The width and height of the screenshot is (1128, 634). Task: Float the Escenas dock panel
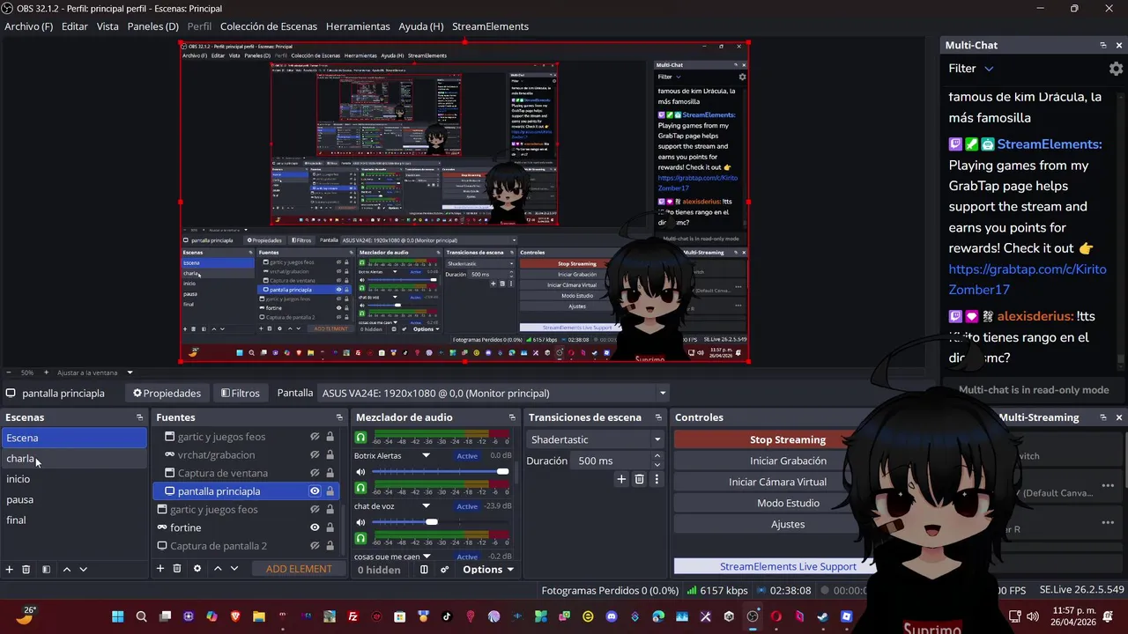coord(139,417)
